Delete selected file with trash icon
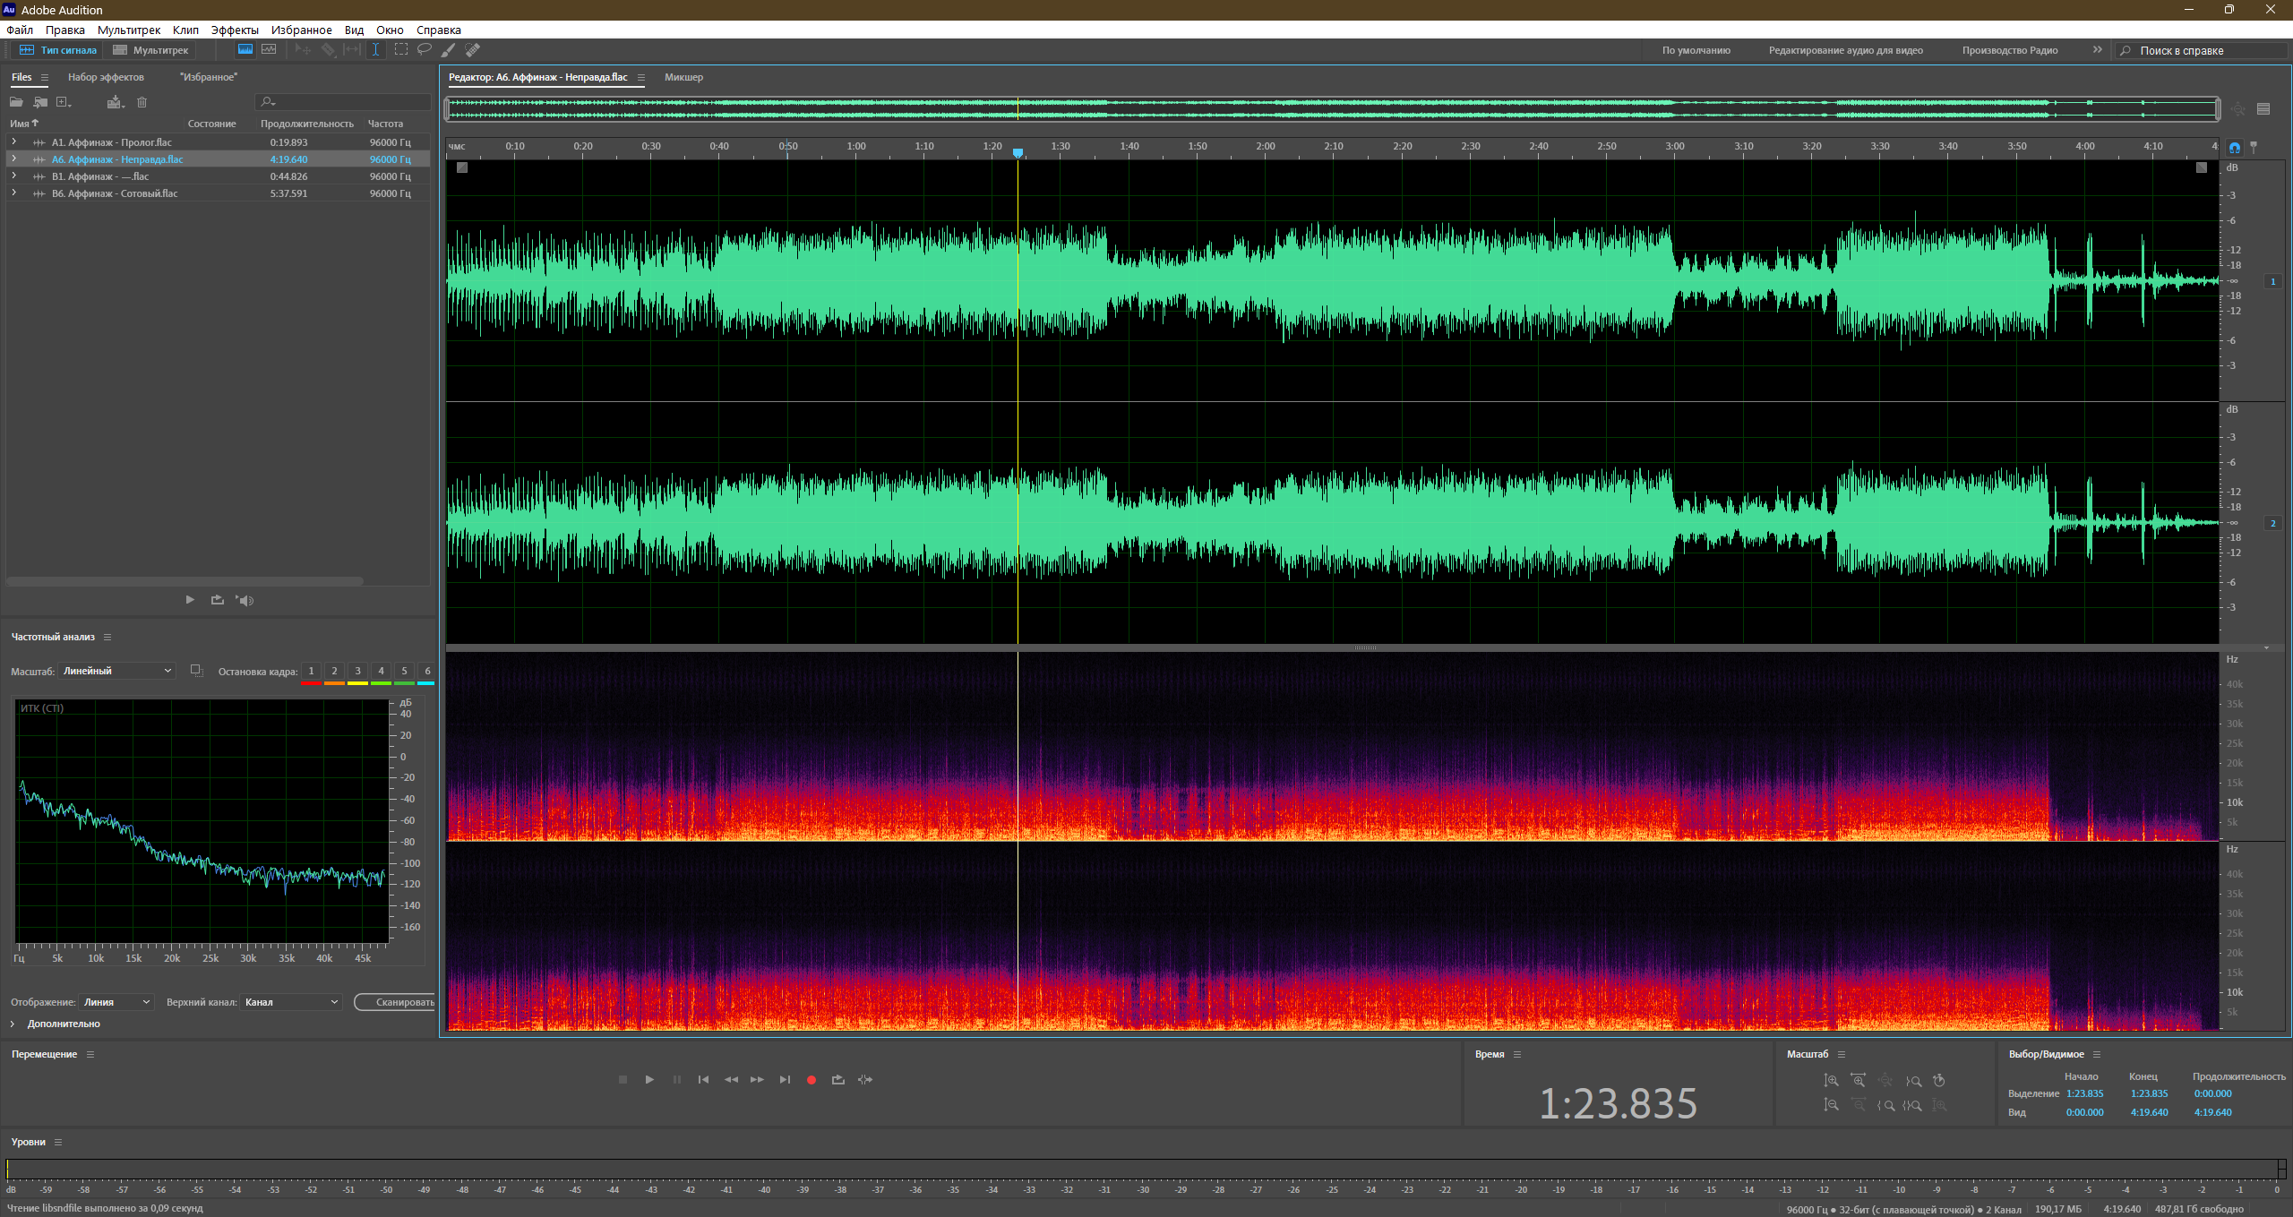Viewport: 2293px width, 1217px height. pyautogui.click(x=142, y=102)
